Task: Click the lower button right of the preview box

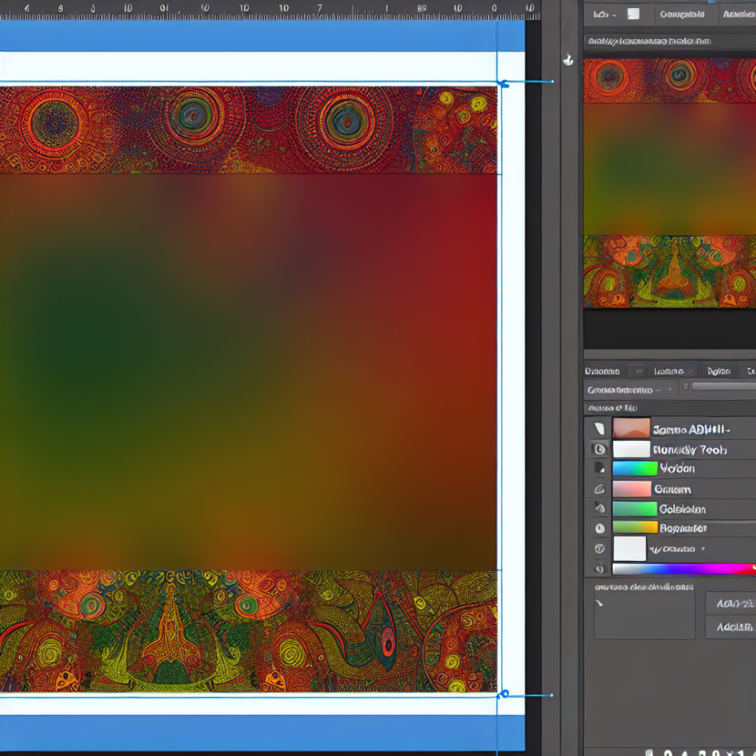Action: 731,627
